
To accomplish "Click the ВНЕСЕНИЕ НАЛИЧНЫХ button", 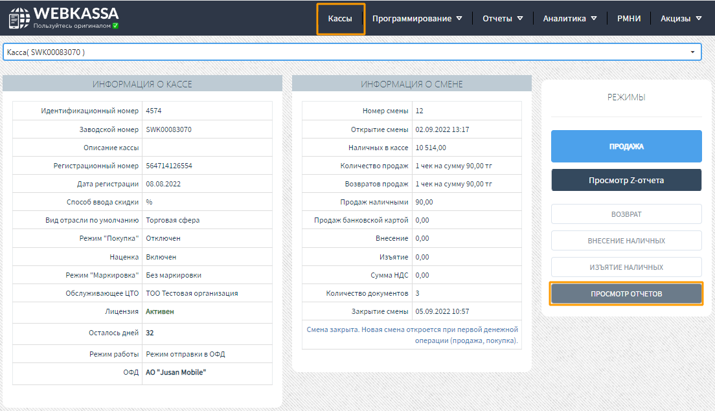I will click(x=626, y=241).
